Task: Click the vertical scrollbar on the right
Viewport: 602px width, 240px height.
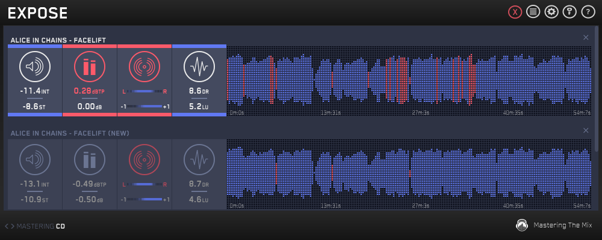Action: click(x=597, y=90)
